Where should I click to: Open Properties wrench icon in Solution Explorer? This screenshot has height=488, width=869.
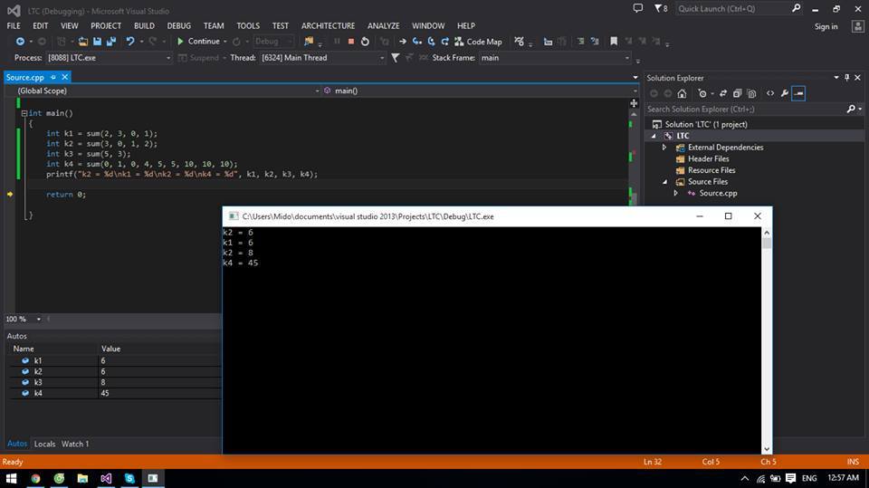pyautogui.click(x=784, y=93)
